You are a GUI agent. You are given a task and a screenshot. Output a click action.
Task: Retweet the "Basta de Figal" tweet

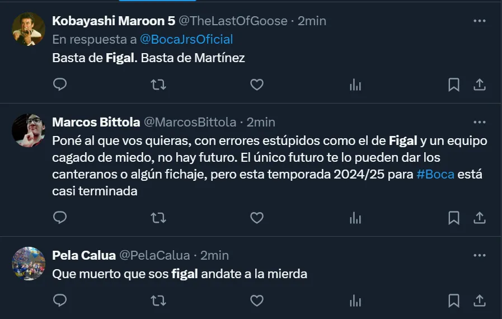tap(158, 85)
